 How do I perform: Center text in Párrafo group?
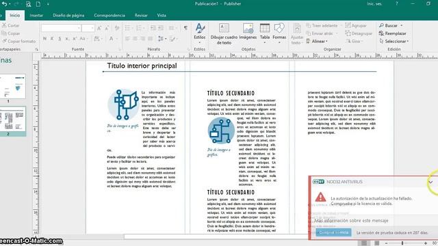[136, 38]
